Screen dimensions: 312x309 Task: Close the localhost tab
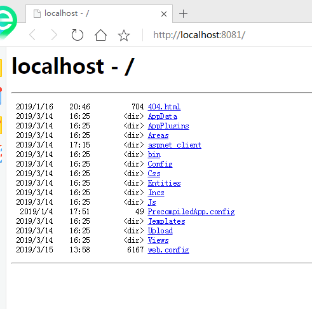[164, 14]
